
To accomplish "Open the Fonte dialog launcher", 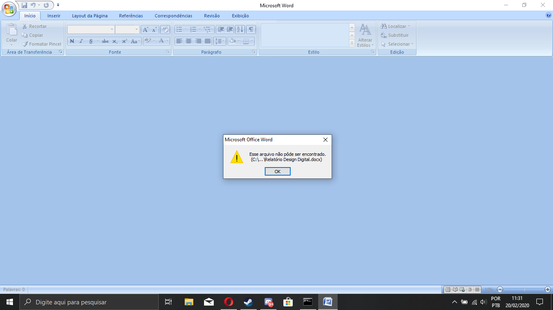I will point(168,52).
